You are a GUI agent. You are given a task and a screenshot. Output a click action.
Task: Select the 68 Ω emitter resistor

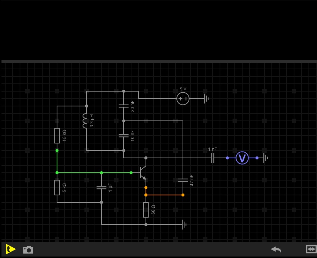(x=146, y=209)
